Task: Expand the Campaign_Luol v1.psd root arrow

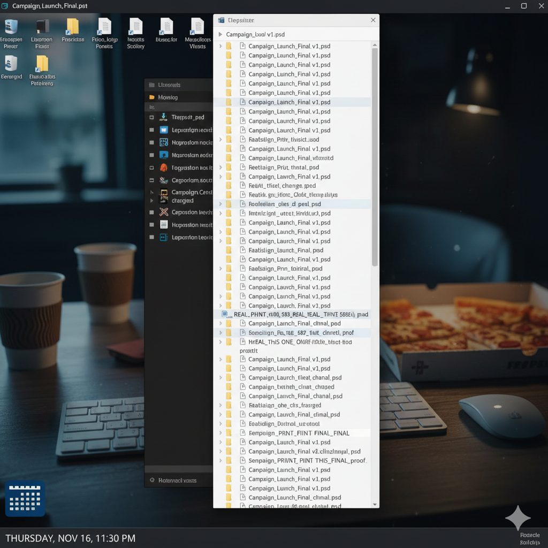Action: pyautogui.click(x=220, y=35)
